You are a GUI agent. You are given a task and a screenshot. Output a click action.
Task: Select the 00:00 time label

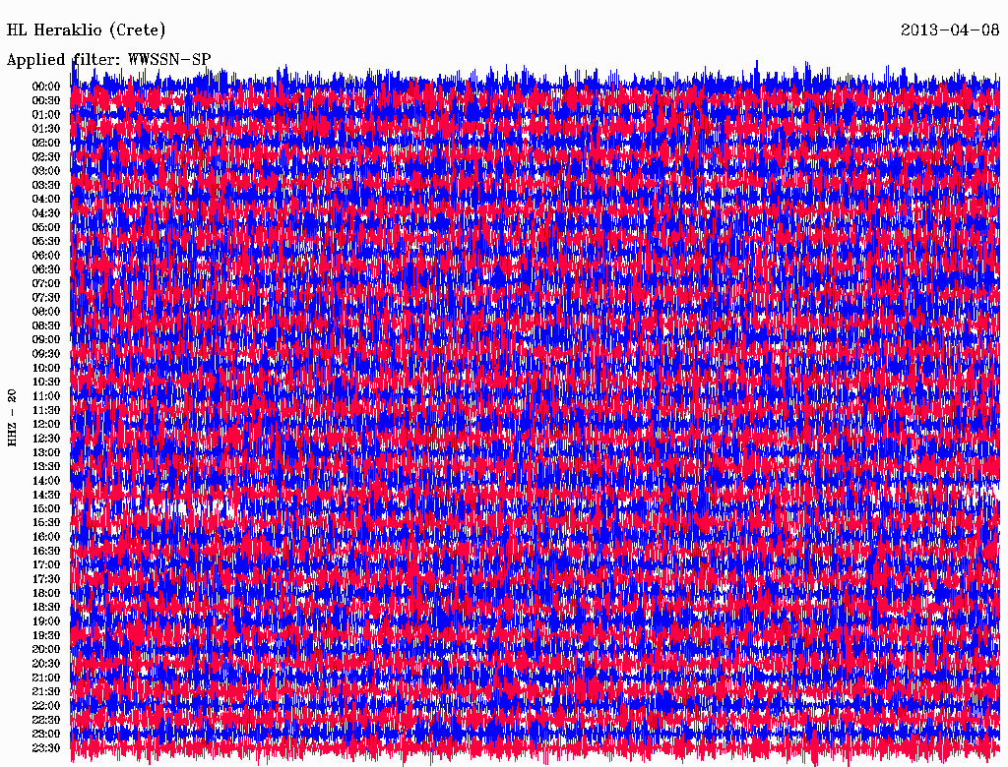pyautogui.click(x=45, y=87)
